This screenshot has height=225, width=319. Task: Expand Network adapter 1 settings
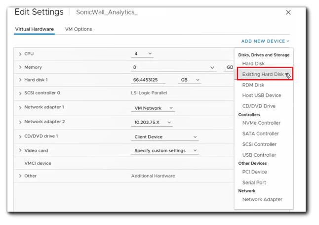[x=20, y=107]
